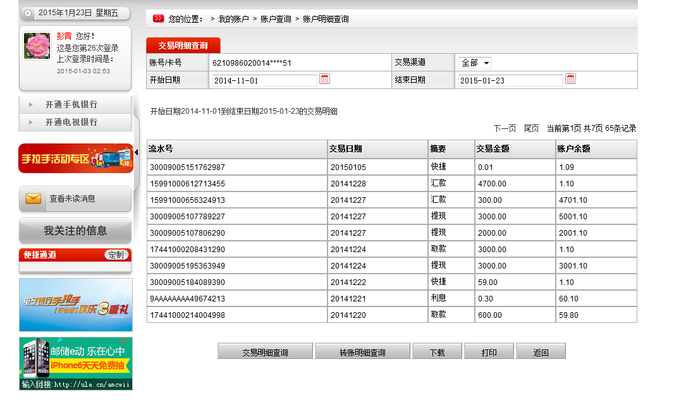Screen dimensions: 686x400
Task: Click the start date input field
Action: [x=264, y=80]
